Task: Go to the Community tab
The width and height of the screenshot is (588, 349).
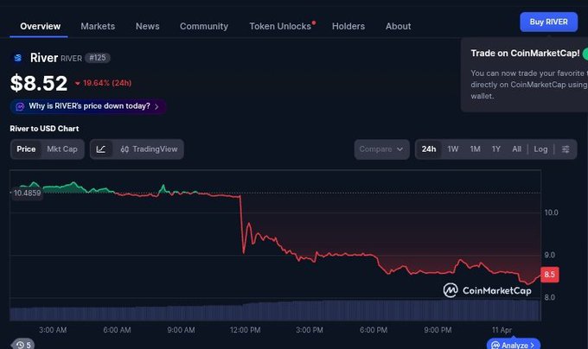Action: [204, 26]
